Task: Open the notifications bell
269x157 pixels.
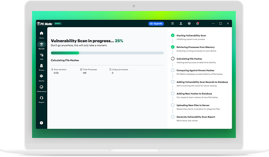Action: [198, 24]
